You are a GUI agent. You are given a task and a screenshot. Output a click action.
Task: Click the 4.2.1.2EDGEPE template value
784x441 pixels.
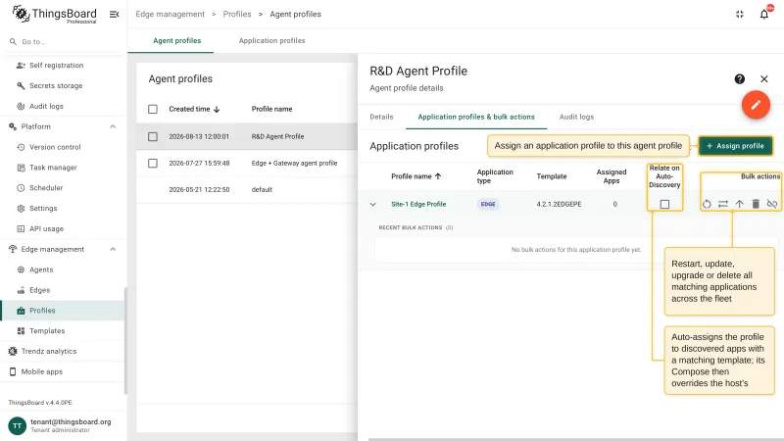point(559,204)
